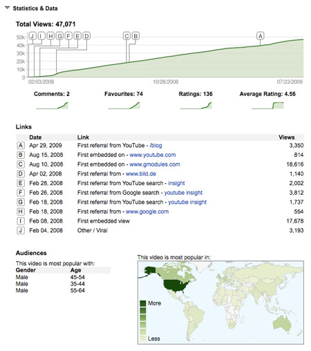Viewport: 311px width, 351px height.
Task: Select chart marker F
Action: coord(68,36)
